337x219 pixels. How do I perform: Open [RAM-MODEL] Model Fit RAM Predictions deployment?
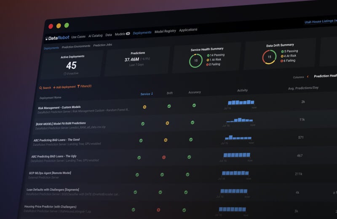click(61, 123)
